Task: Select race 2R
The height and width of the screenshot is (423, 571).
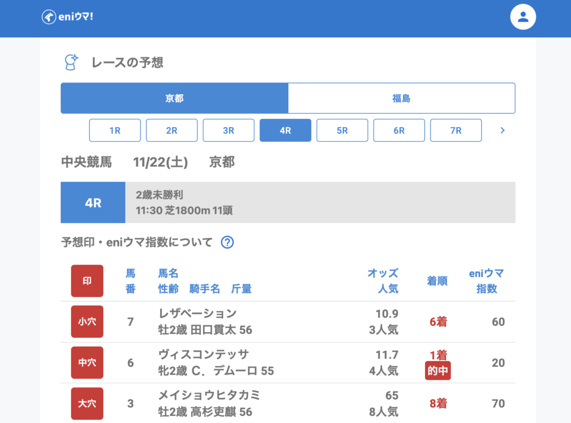Action: pyautogui.click(x=172, y=130)
